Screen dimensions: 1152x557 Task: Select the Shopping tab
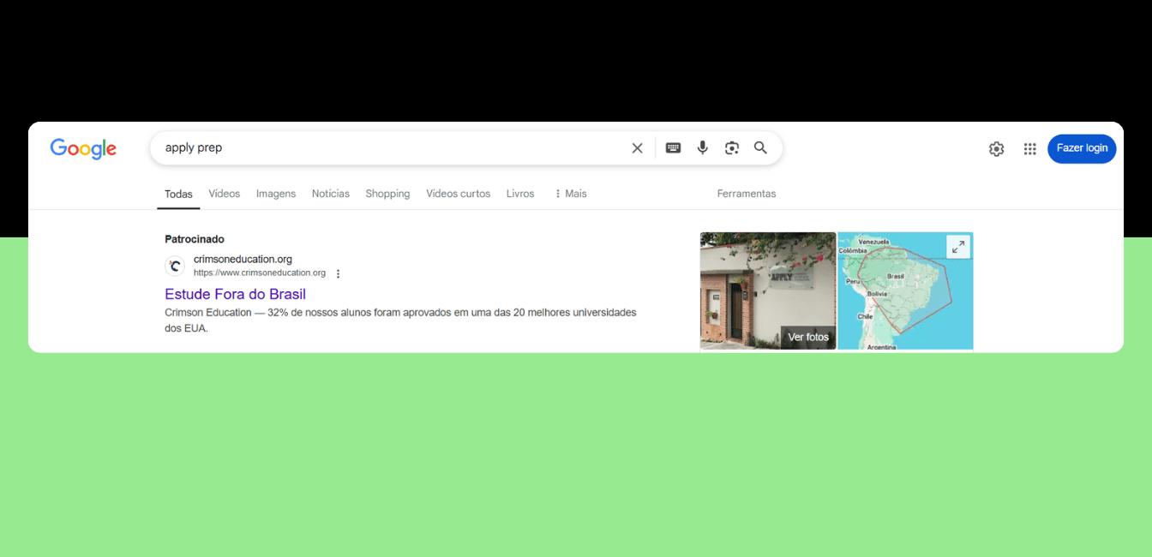387,194
